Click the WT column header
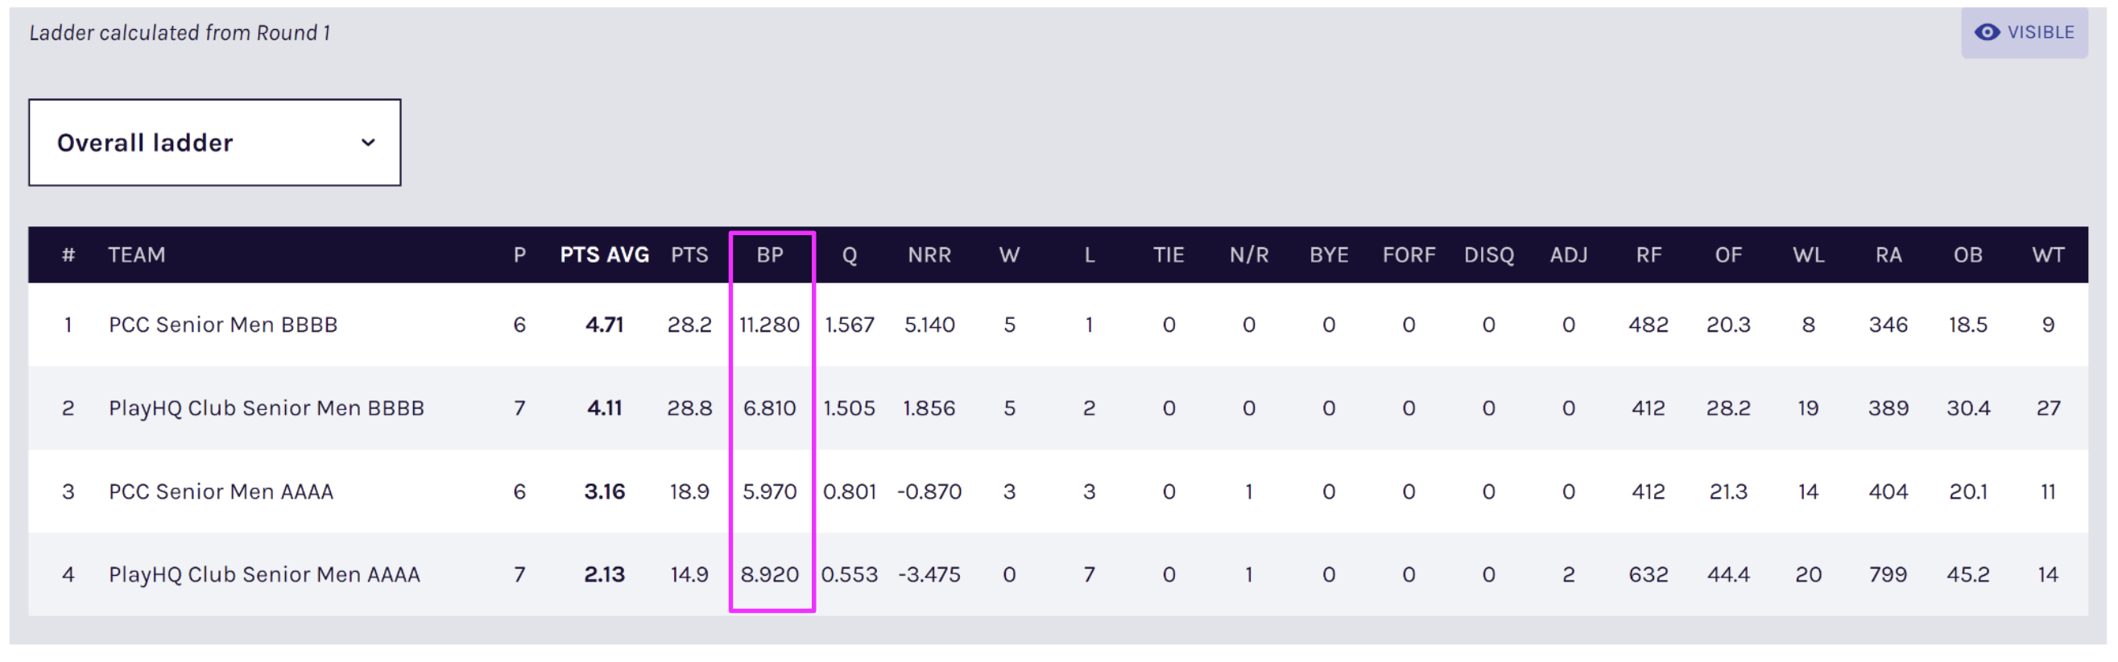 tap(2047, 255)
